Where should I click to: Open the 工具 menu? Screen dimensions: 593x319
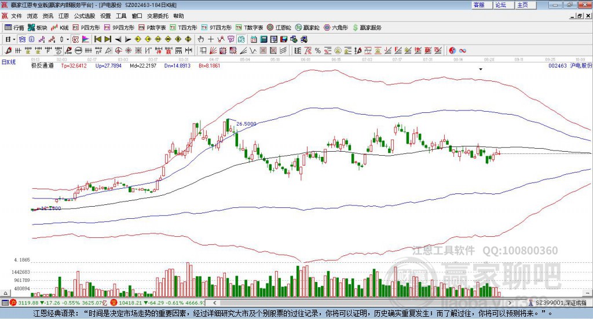pos(121,16)
